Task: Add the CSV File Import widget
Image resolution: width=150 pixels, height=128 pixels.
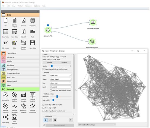Action: pyautogui.click(x=14, y=20)
